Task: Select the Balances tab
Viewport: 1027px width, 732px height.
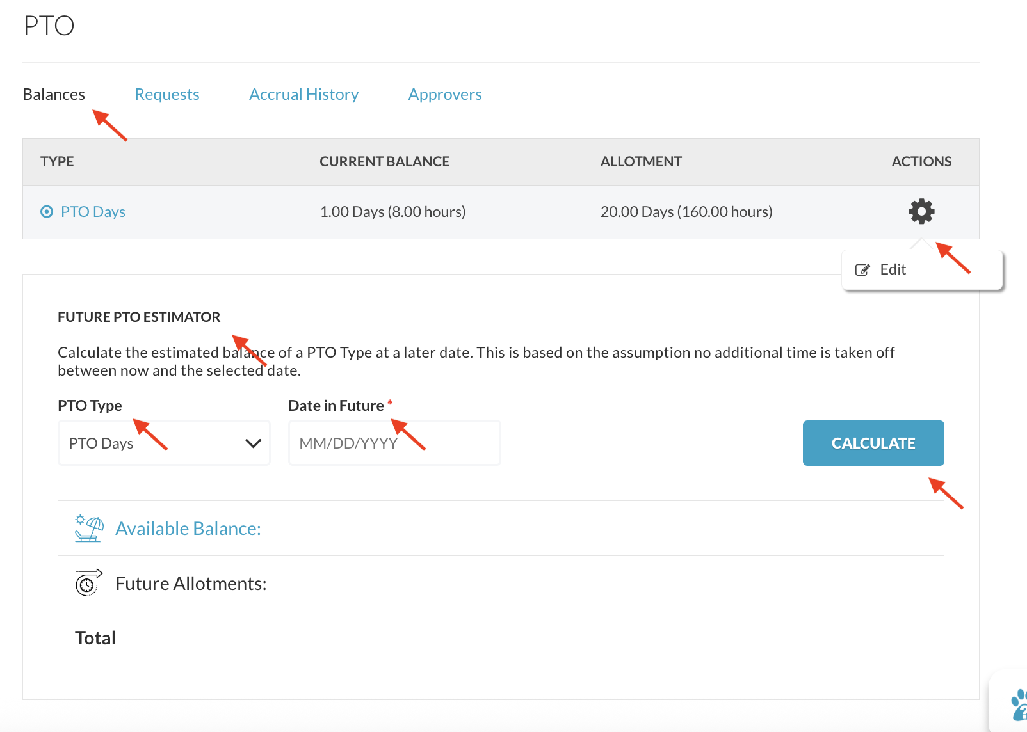Action: (54, 94)
